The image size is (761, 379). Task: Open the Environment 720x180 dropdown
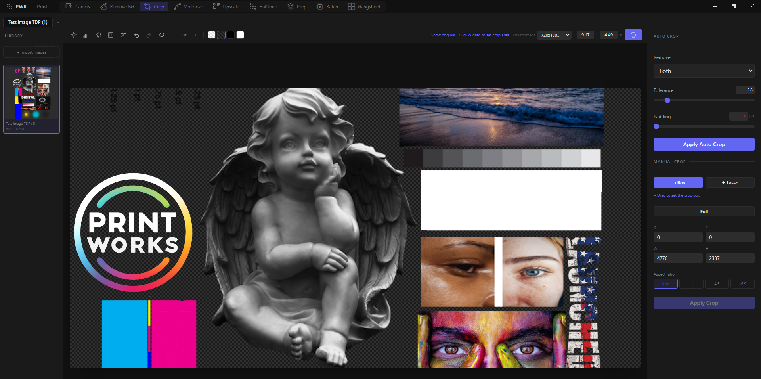[x=554, y=35]
